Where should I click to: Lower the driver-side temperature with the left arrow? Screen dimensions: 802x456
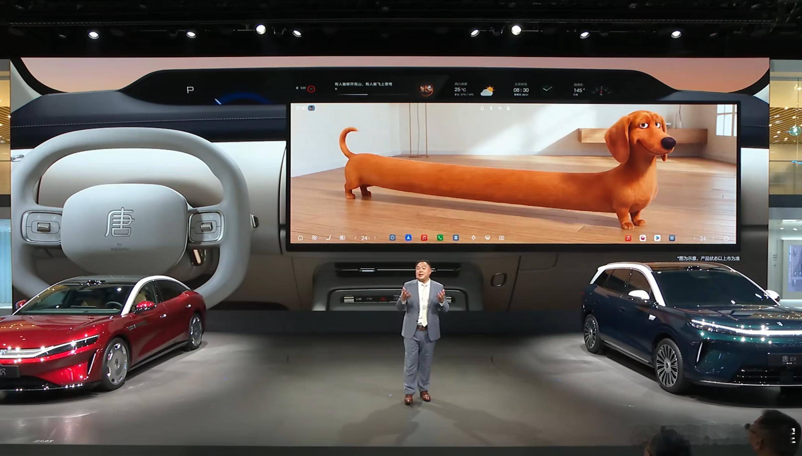pyautogui.click(x=356, y=238)
